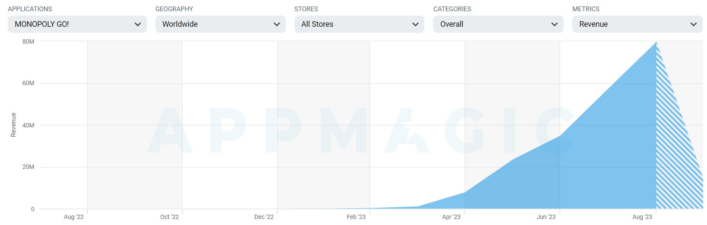This screenshot has width=707, height=225.
Task: Click the chevron arrow in MONOPOLY GO! selector
Action: click(x=138, y=24)
